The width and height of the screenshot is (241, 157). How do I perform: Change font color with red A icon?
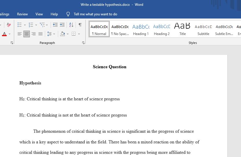point(4,34)
